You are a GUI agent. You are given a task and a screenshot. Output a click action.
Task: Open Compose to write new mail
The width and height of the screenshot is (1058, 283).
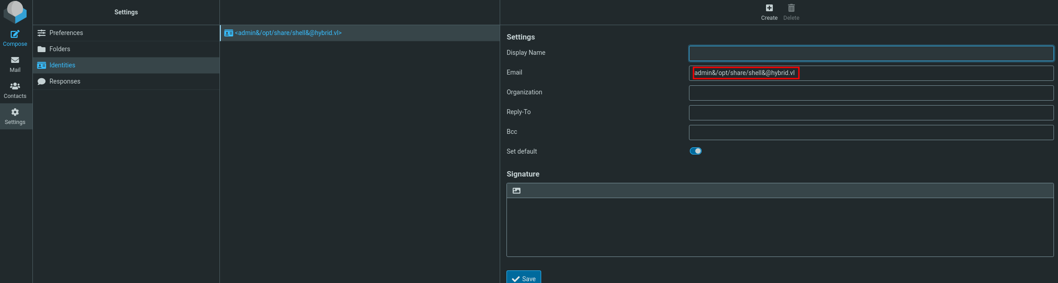(x=15, y=38)
